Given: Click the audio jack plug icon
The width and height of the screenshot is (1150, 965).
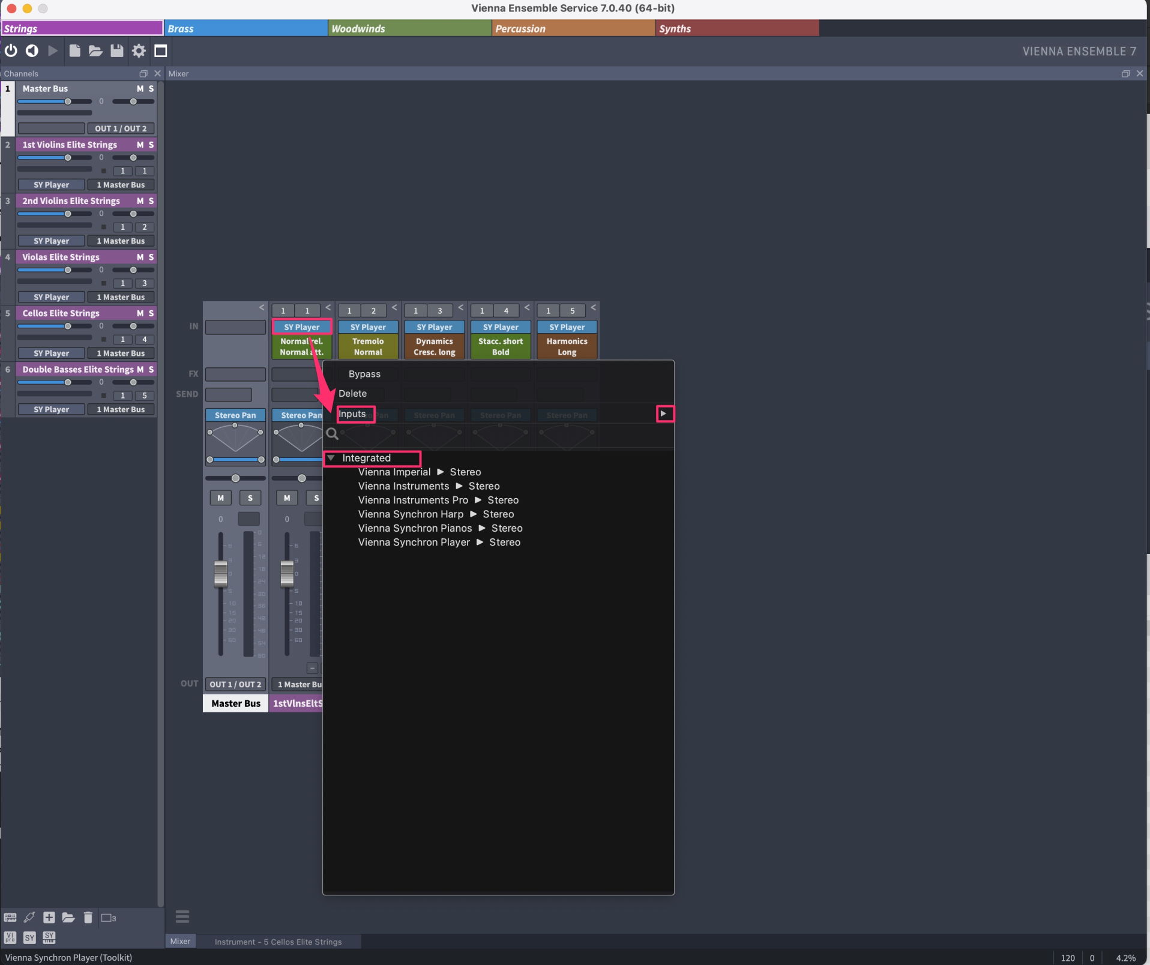Looking at the screenshot, I should (29, 918).
